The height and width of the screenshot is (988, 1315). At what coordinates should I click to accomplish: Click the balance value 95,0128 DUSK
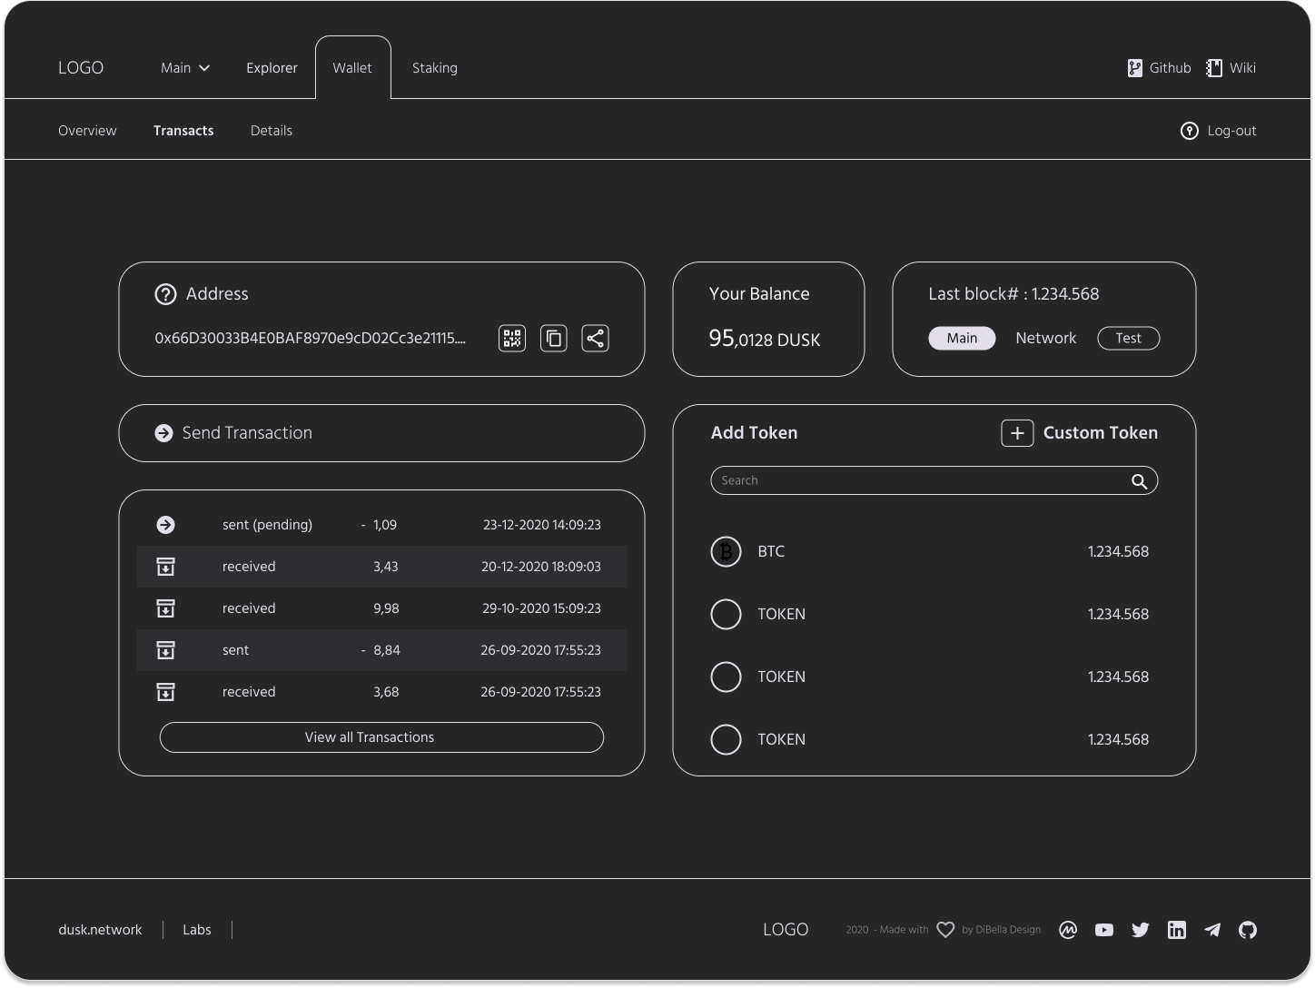pyautogui.click(x=765, y=339)
